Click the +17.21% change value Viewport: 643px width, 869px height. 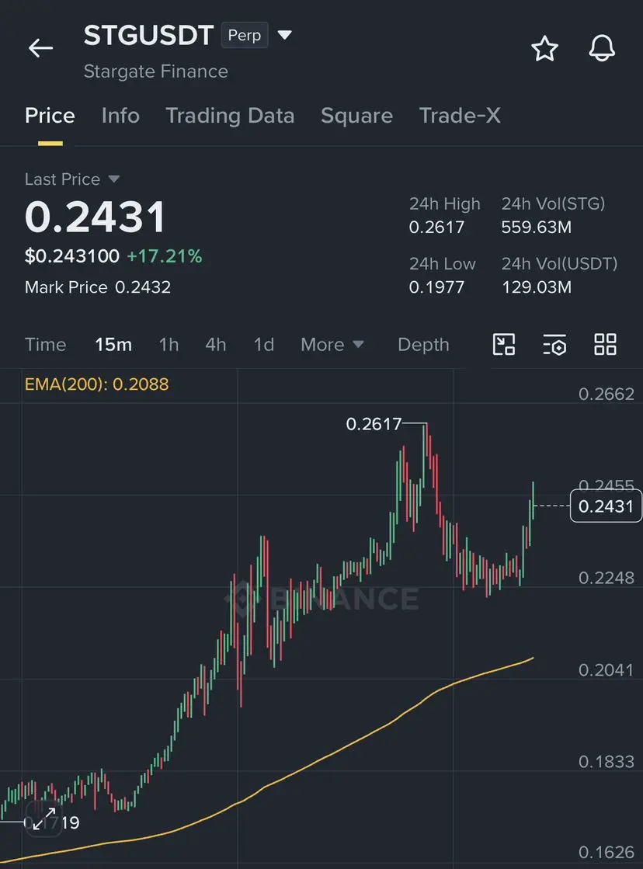coord(165,256)
